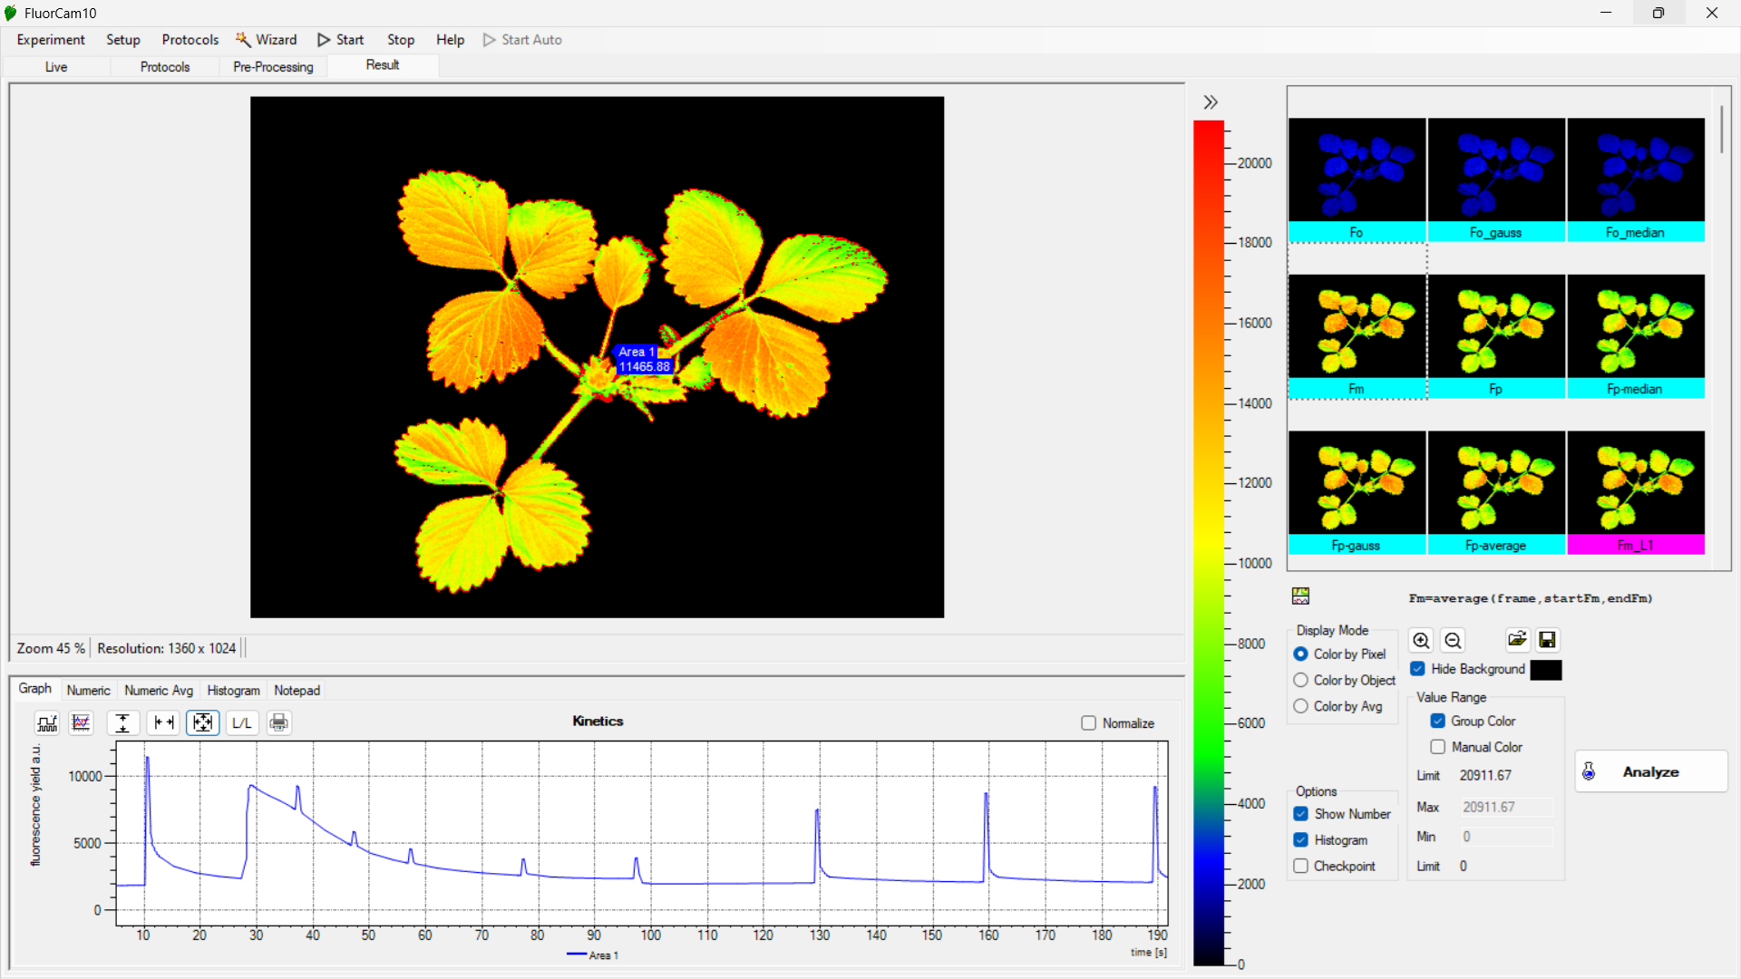The height and width of the screenshot is (979, 1741).
Task: Open file with the folder icon
Action: coord(1517,640)
